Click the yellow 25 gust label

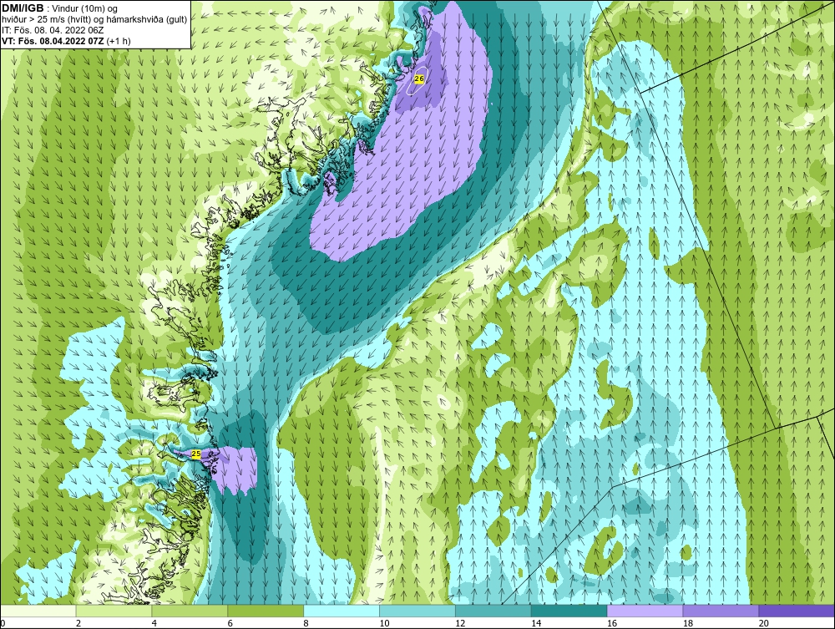(x=196, y=454)
